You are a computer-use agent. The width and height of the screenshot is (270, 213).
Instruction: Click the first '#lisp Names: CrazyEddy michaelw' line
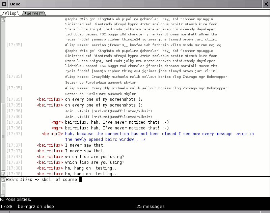[146, 77]
